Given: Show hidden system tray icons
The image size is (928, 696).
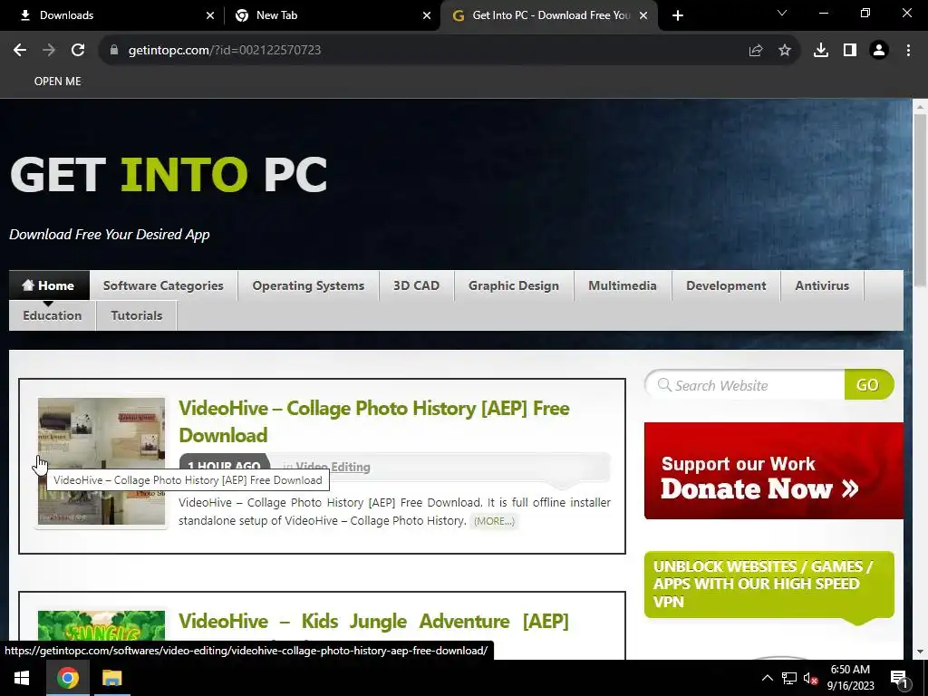Looking at the screenshot, I should [767, 678].
